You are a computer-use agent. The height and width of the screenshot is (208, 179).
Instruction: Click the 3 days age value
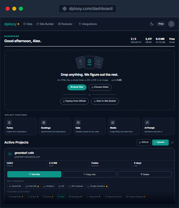[138, 163]
